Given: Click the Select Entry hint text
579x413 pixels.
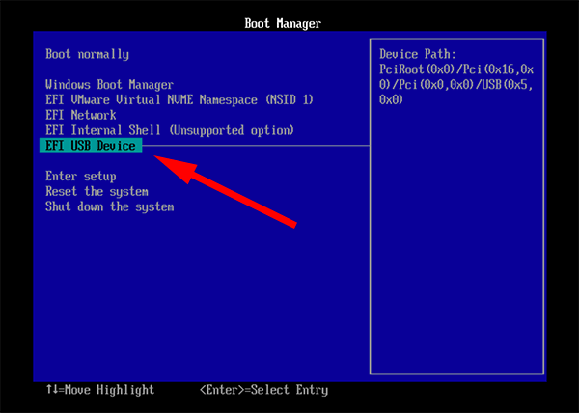Looking at the screenshot, I should pos(294,390).
